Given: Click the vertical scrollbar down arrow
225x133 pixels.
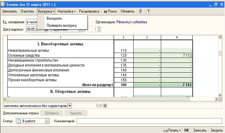Looking at the screenshot, I should pyautogui.click(x=220, y=95).
